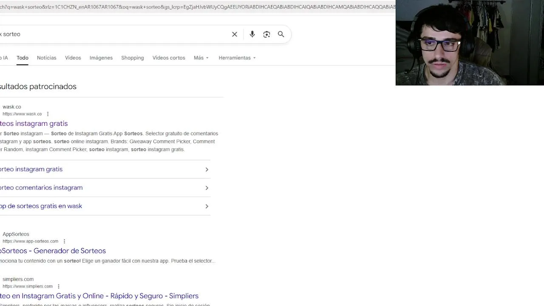
Task: Open the three-dot menu next to wask.co URL
Action: click(48, 114)
